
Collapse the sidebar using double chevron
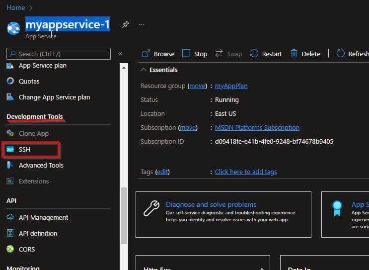click(120, 54)
